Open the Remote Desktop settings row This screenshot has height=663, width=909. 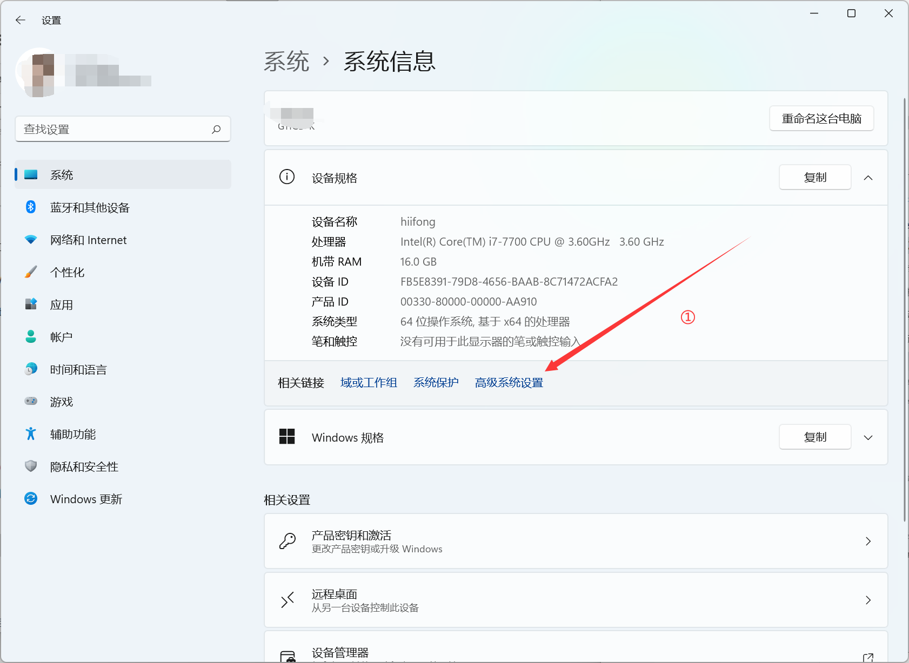tap(575, 600)
